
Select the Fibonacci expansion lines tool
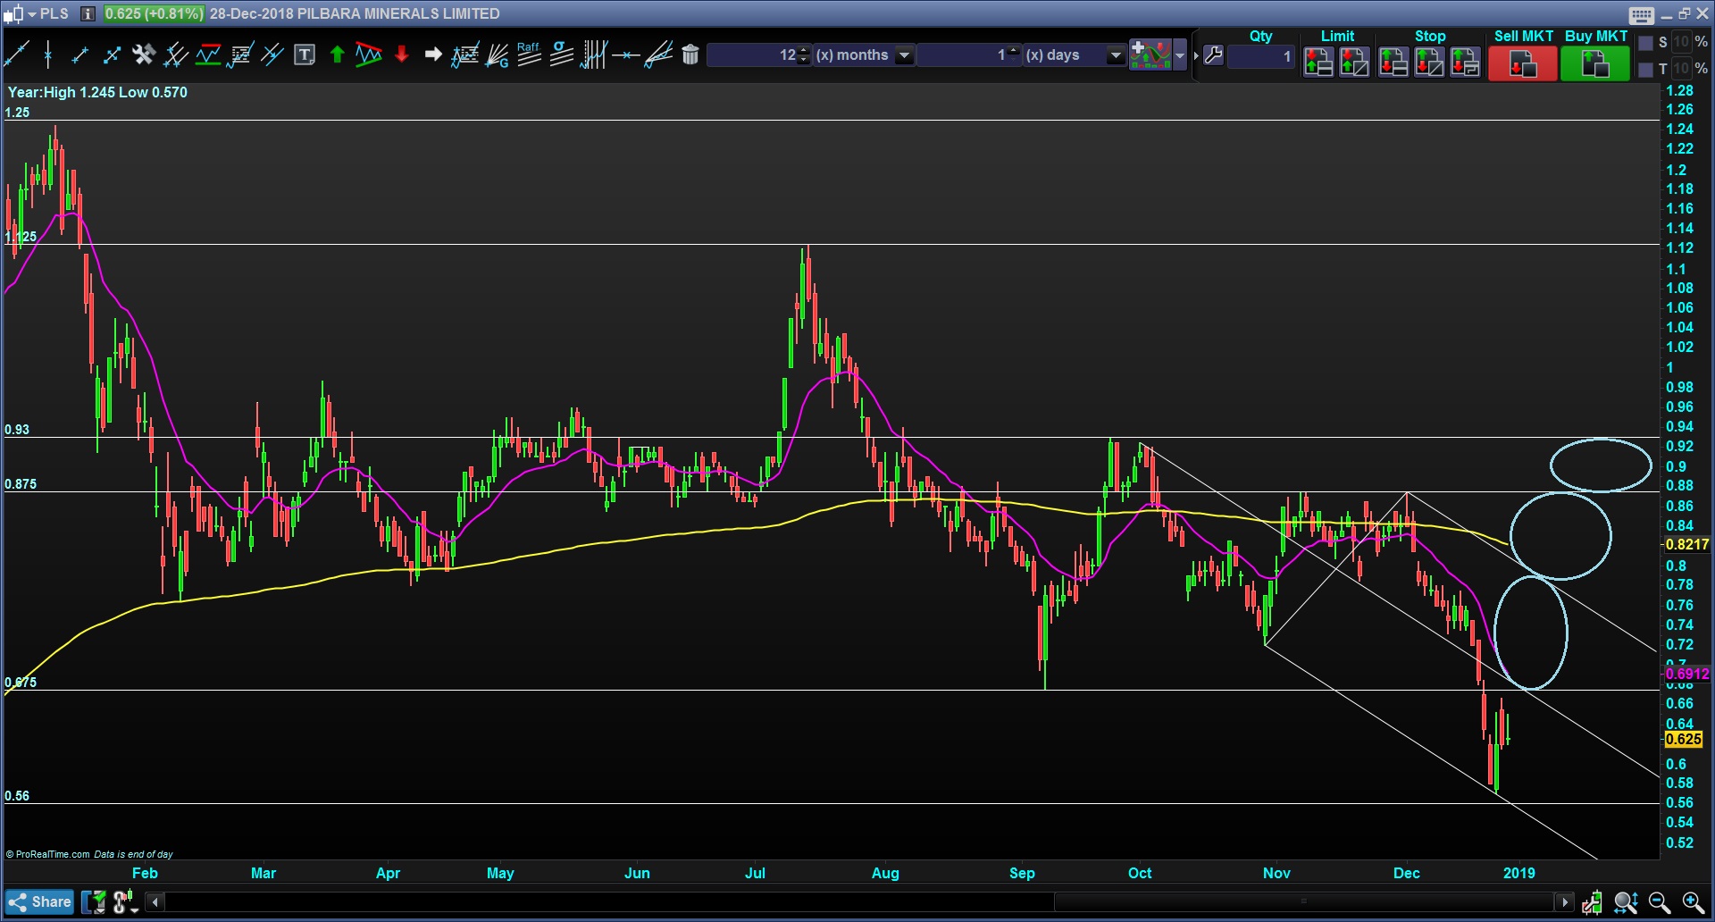point(464,54)
